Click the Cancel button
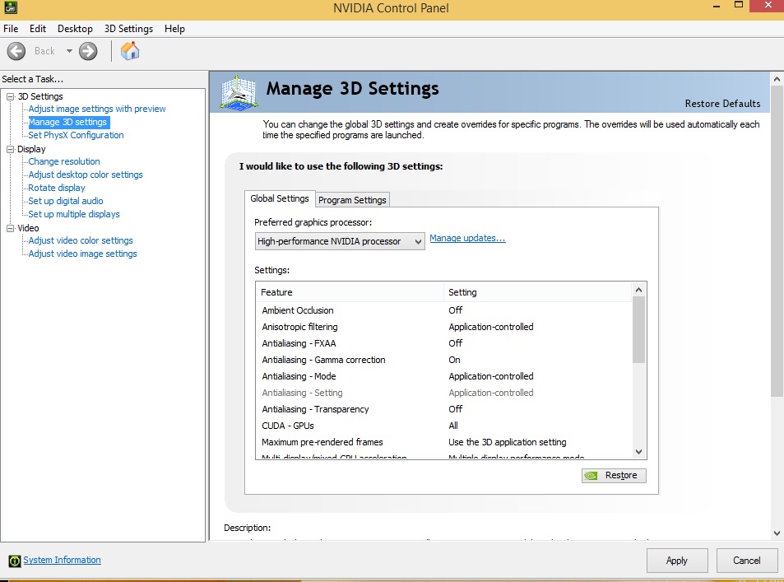 tap(746, 561)
